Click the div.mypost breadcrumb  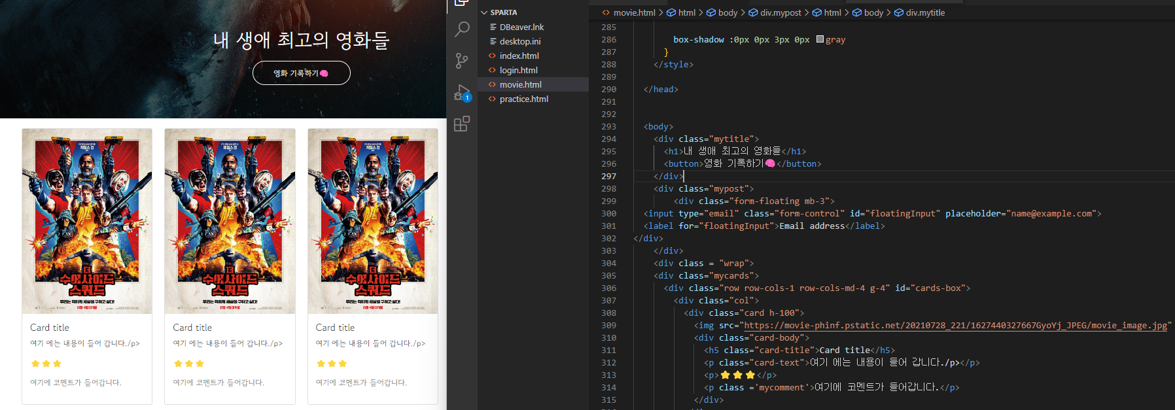coord(780,12)
